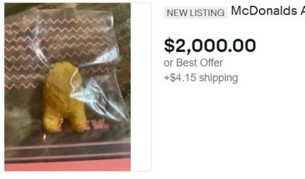This screenshot has height=179, width=305.
Task: Open the McDonalds listing title link
Action: [x=268, y=11]
